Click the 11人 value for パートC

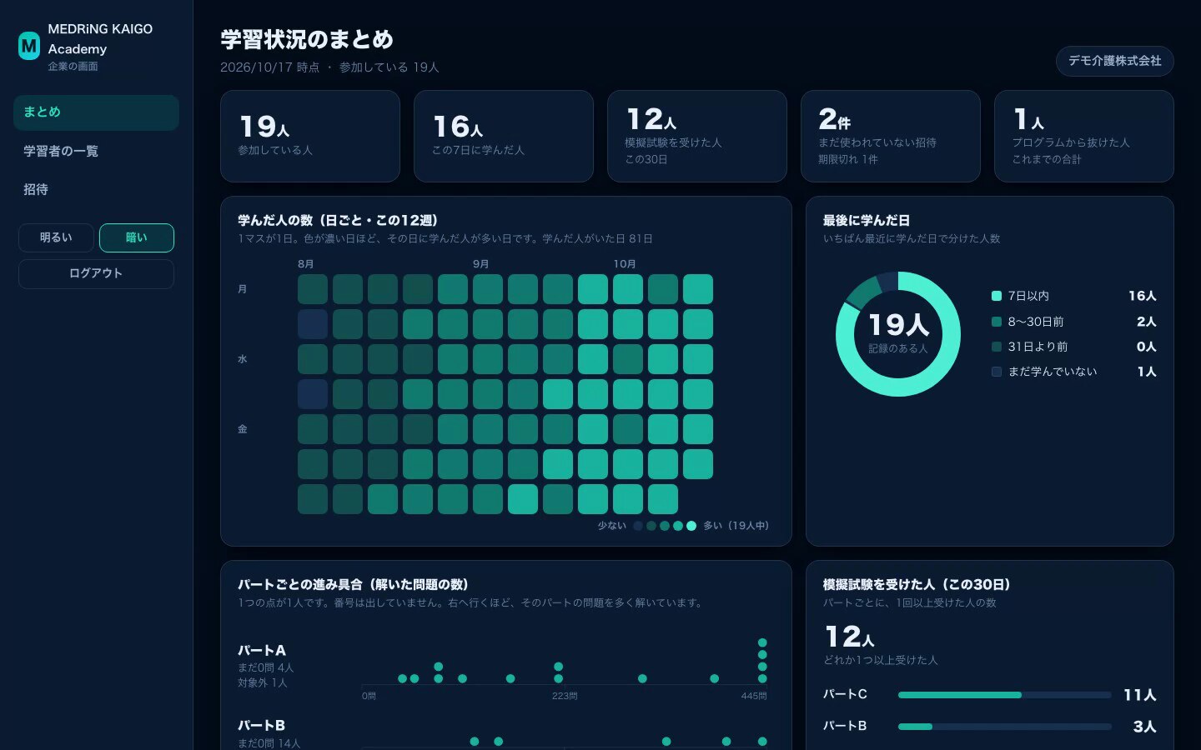click(1140, 695)
